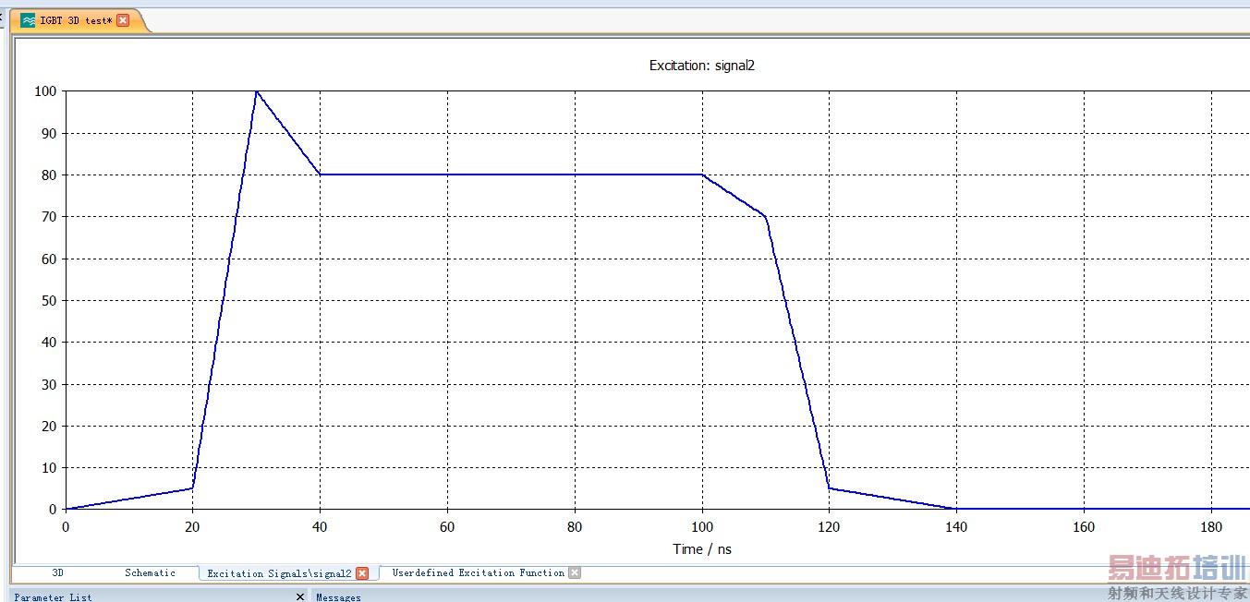Click the y-axis value 50

pyautogui.click(x=49, y=300)
